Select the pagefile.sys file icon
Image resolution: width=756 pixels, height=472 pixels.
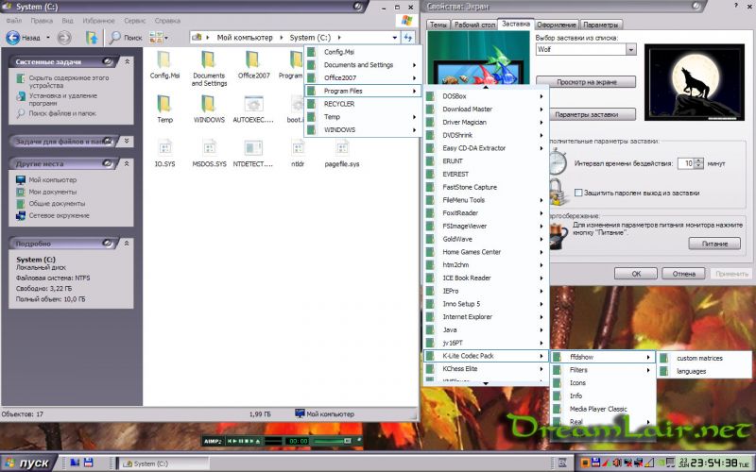pyautogui.click(x=341, y=147)
